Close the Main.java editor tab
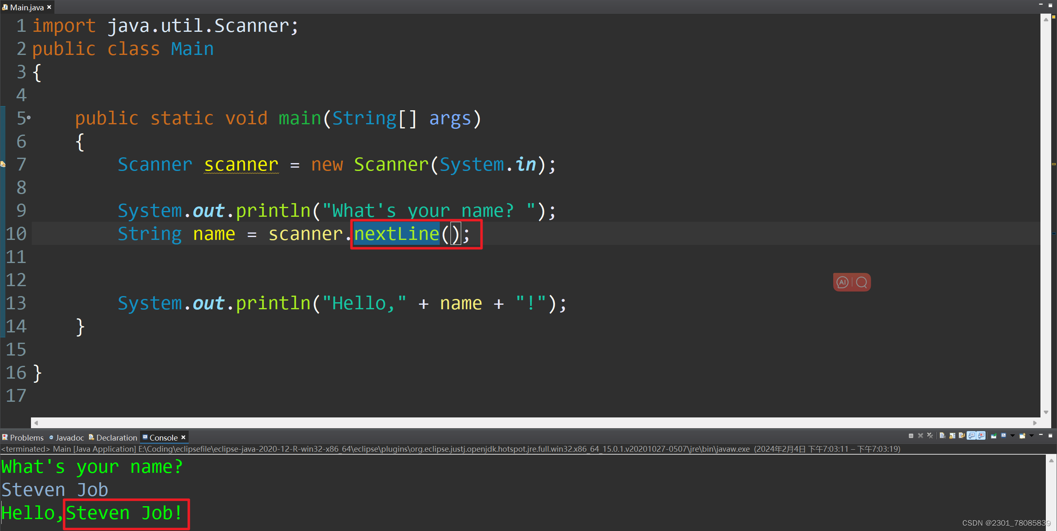Image resolution: width=1057 pixels, height=531 pixels. [49, 7]
